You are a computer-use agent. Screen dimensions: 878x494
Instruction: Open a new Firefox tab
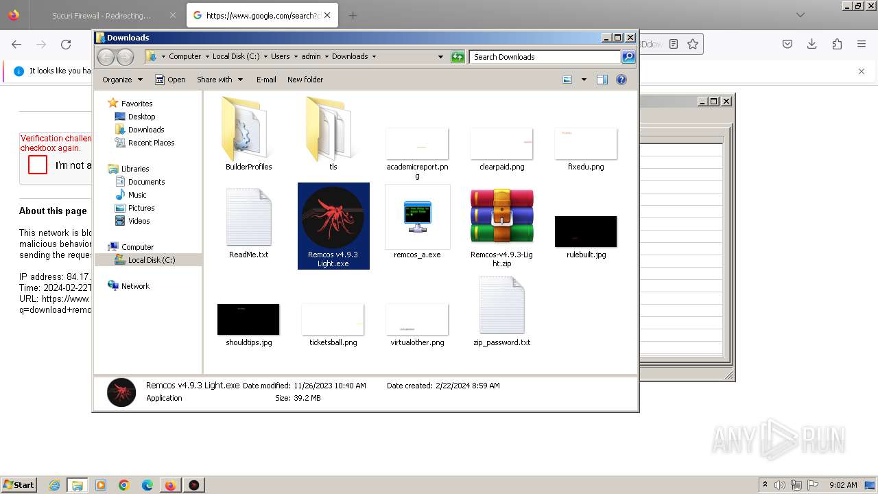click(x=353, y=15)
